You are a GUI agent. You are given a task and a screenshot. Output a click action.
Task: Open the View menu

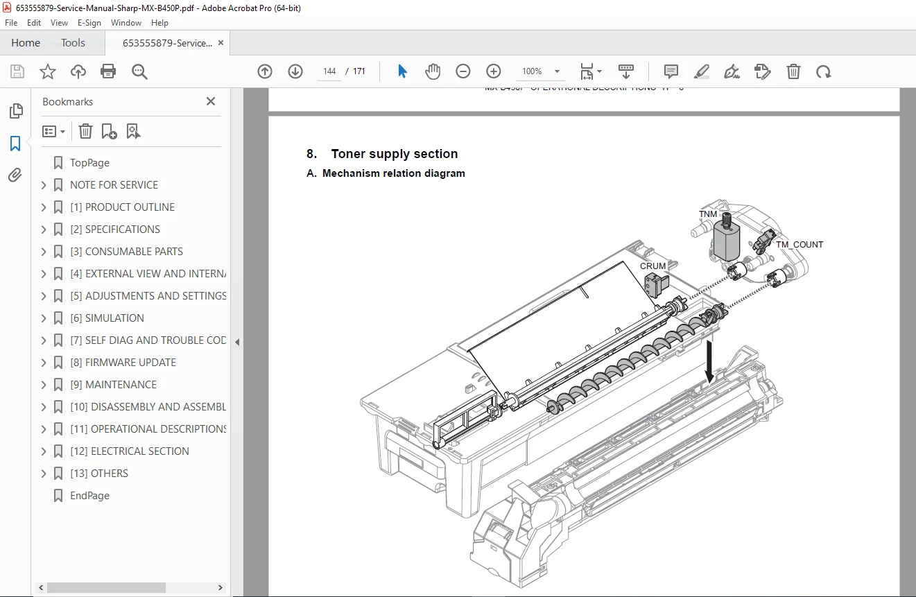(x=60, y=23)
